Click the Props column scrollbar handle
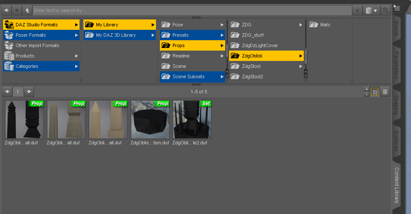This screenshot has height=214, width=411. click(227, 51)
